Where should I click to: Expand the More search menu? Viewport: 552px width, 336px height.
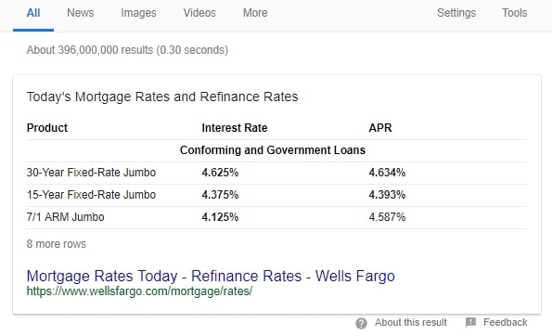(255, 13)
